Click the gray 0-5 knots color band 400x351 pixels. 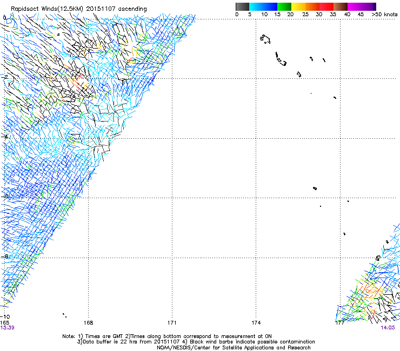[x=242, y=6]
